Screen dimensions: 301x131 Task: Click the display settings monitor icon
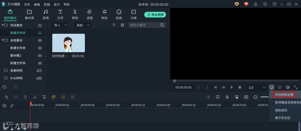(272, 87)
